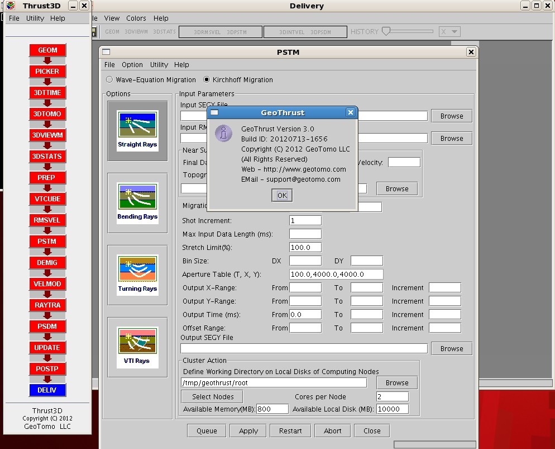This screenshot has height=449, width=555.
Task: Click the Output Time From field
Action: [305, 314]
